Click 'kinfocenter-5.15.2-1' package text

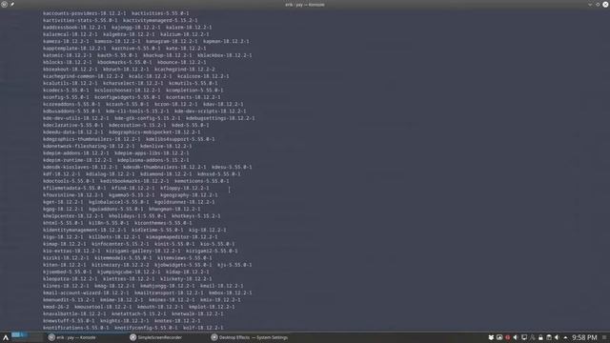120,244
